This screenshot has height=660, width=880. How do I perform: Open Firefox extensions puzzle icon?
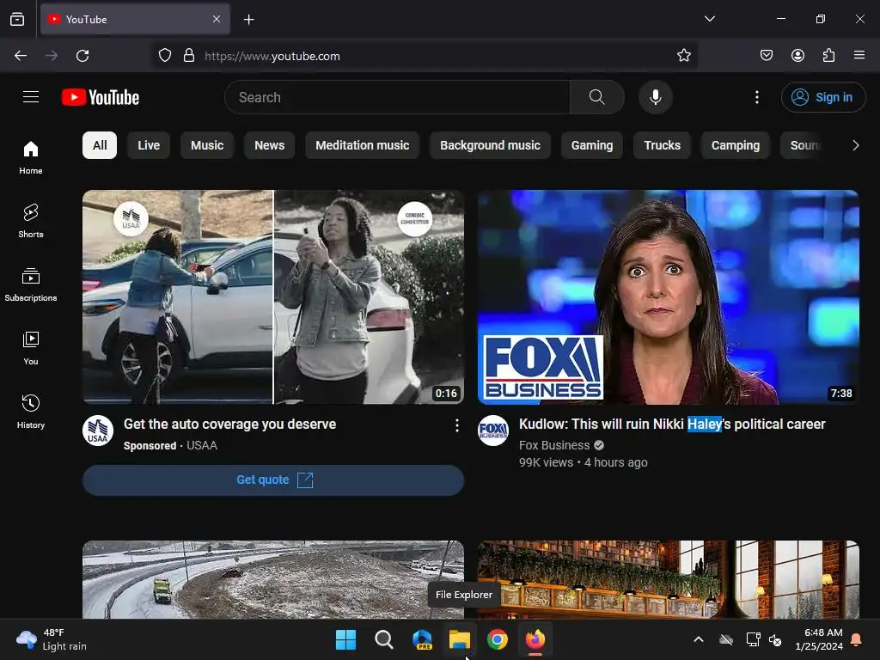(828, 55)
